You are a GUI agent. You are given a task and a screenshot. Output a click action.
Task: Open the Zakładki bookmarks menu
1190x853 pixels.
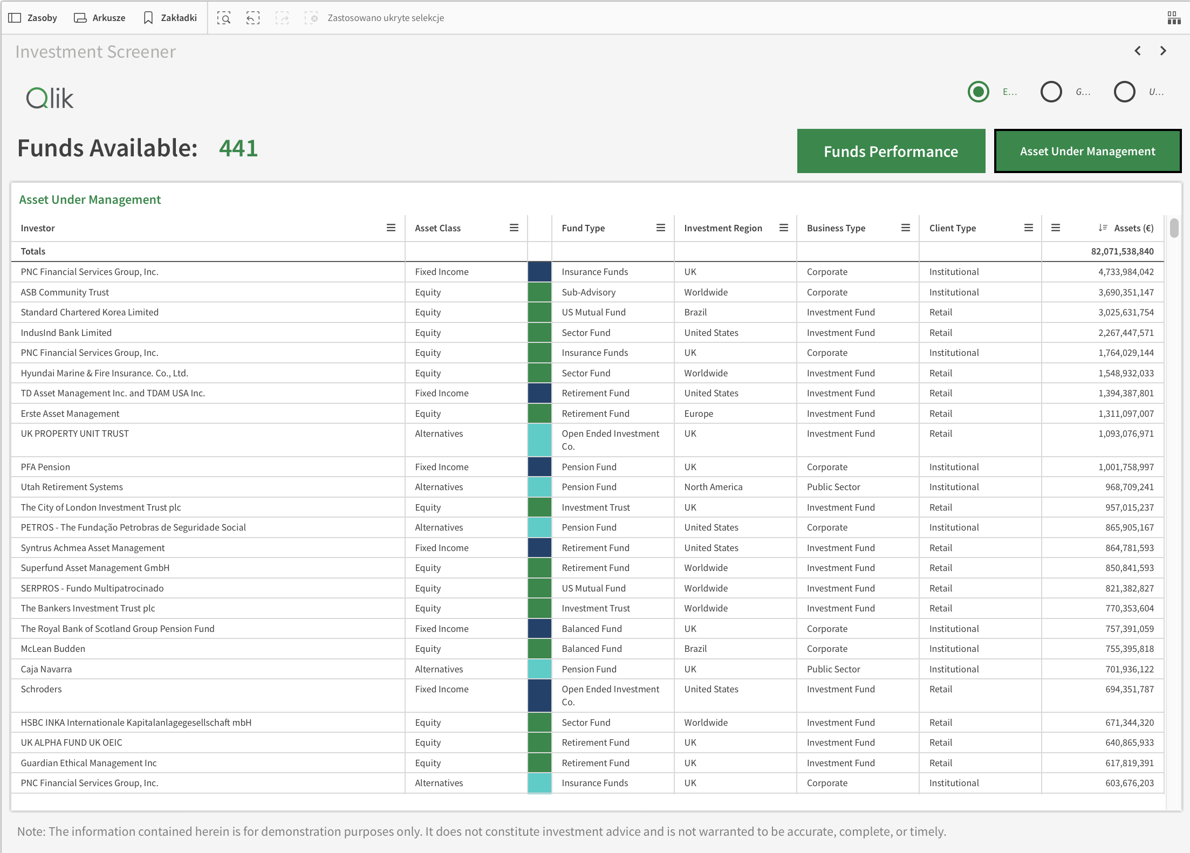click(170, 18)
